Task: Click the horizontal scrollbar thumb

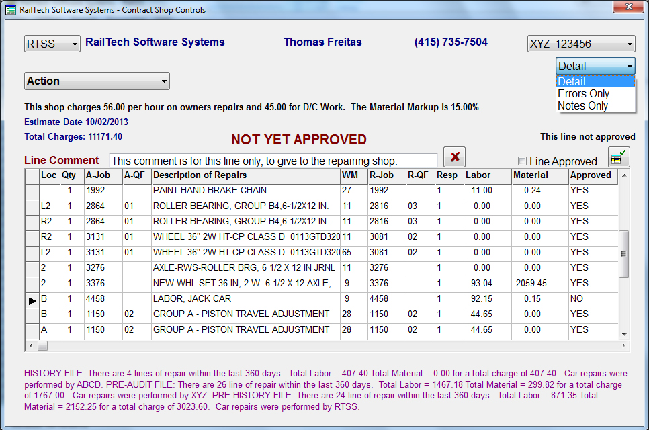Action: click(42, 345)
